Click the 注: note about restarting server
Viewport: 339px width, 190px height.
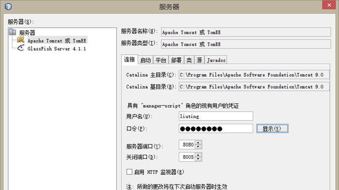[177, 186]
